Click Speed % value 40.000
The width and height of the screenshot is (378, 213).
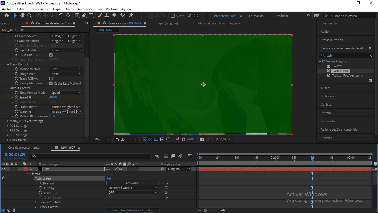54,97
